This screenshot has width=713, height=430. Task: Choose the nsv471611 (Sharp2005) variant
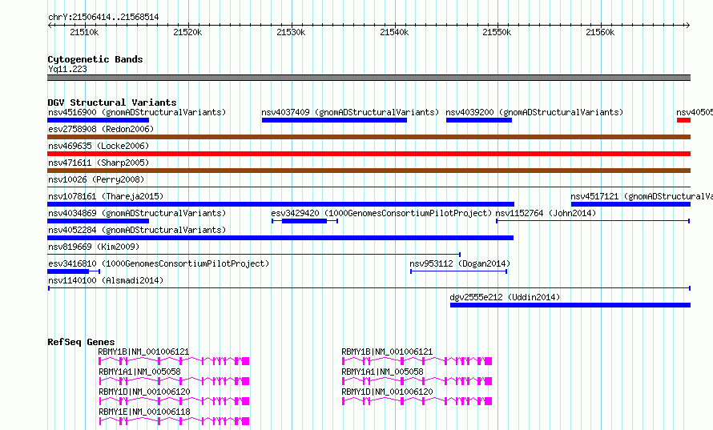tap(369, 171)
